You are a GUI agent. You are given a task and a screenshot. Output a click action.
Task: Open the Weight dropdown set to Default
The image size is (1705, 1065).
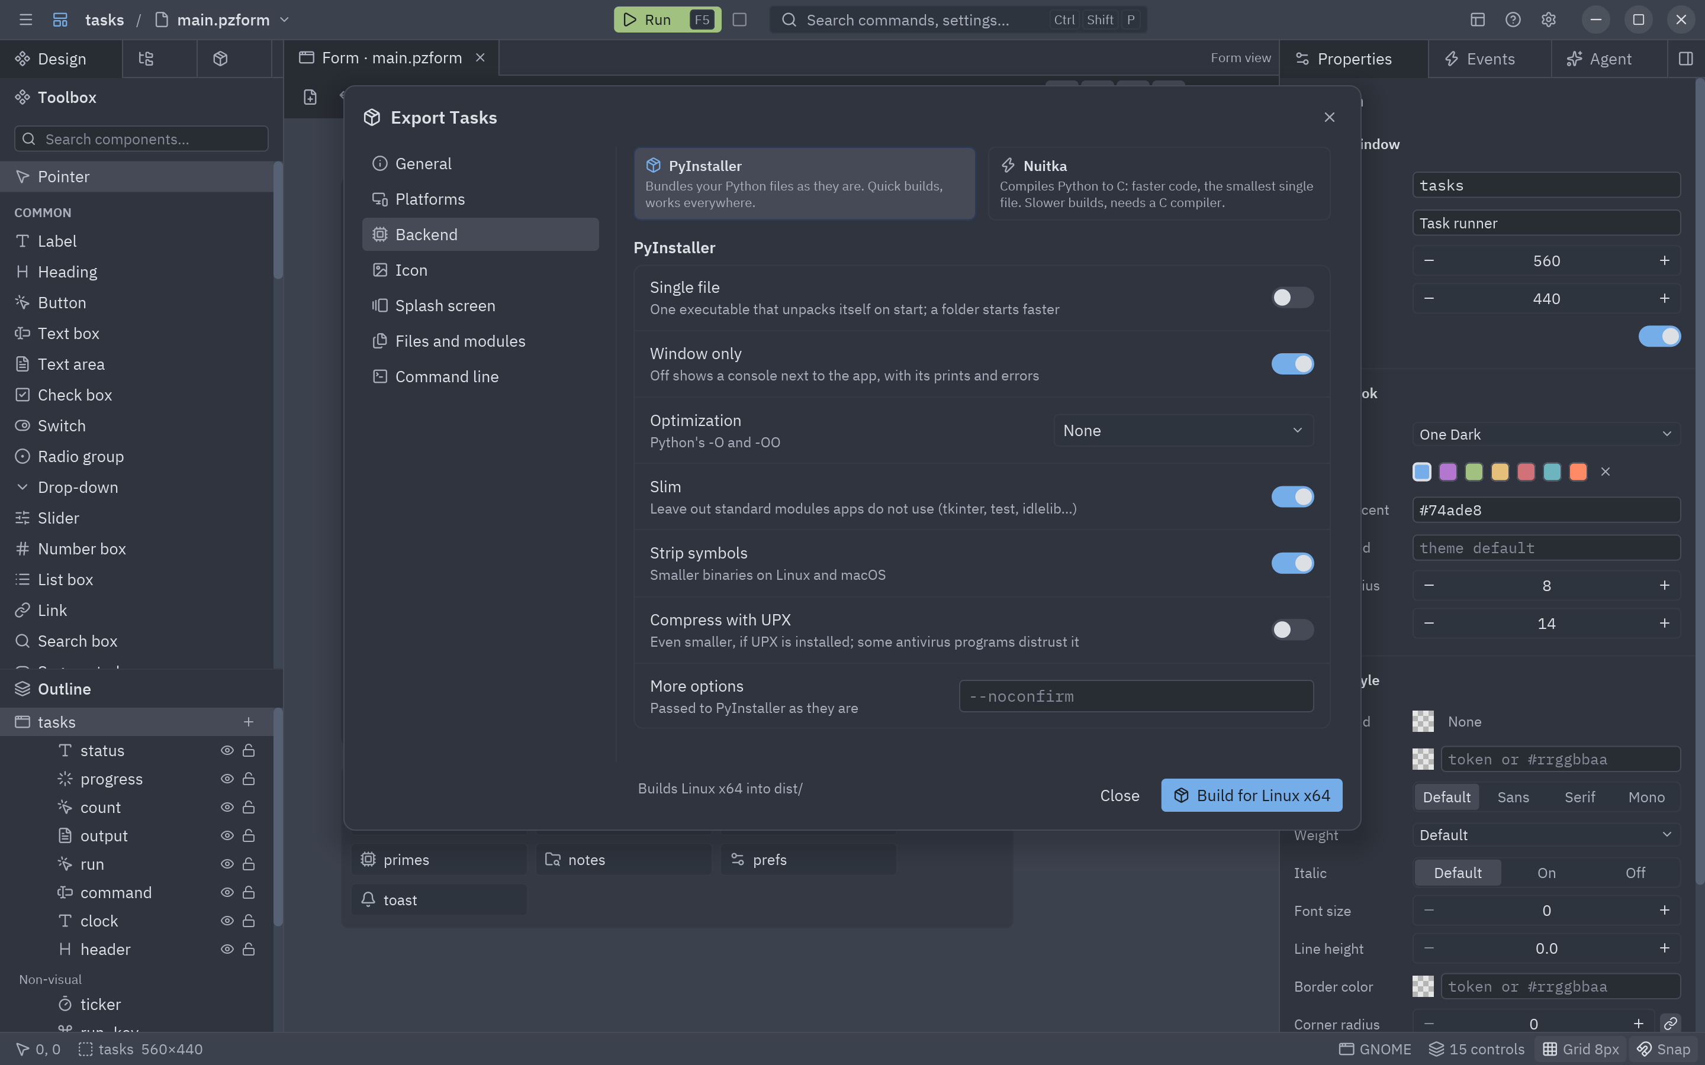[x=1546, y=835]
